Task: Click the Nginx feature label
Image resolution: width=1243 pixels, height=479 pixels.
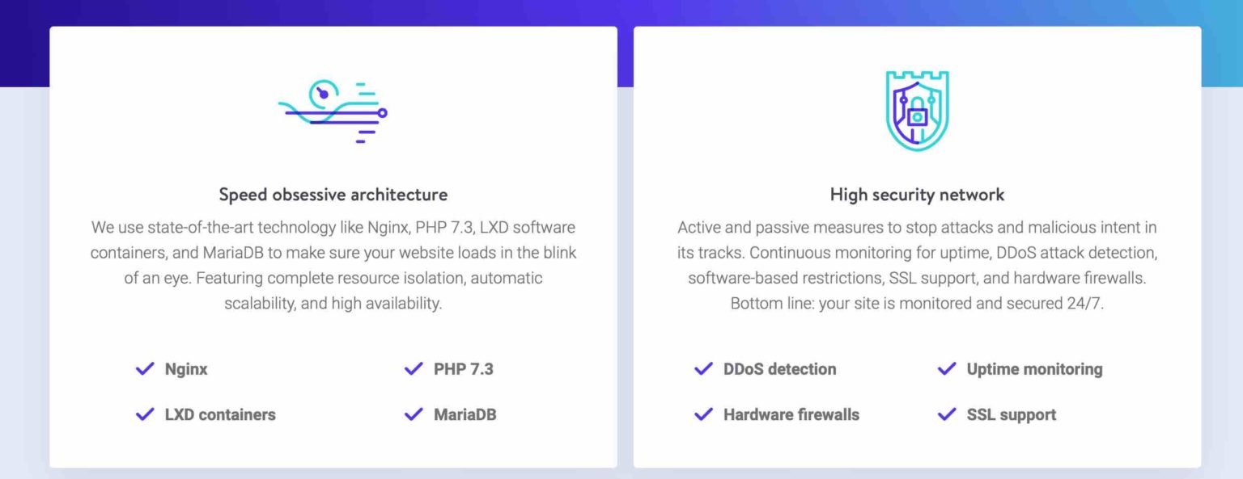Action: [x=186, y=369]
